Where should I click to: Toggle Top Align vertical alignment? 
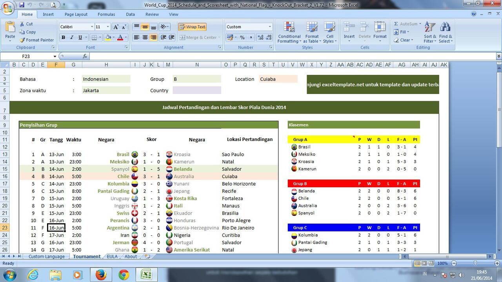pos(136,27)
